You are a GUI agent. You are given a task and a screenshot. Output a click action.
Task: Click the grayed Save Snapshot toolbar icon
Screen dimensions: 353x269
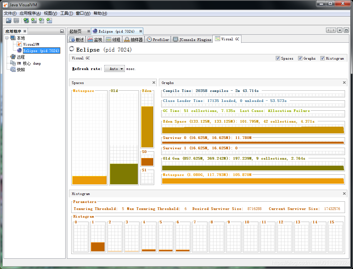(16, 21)
